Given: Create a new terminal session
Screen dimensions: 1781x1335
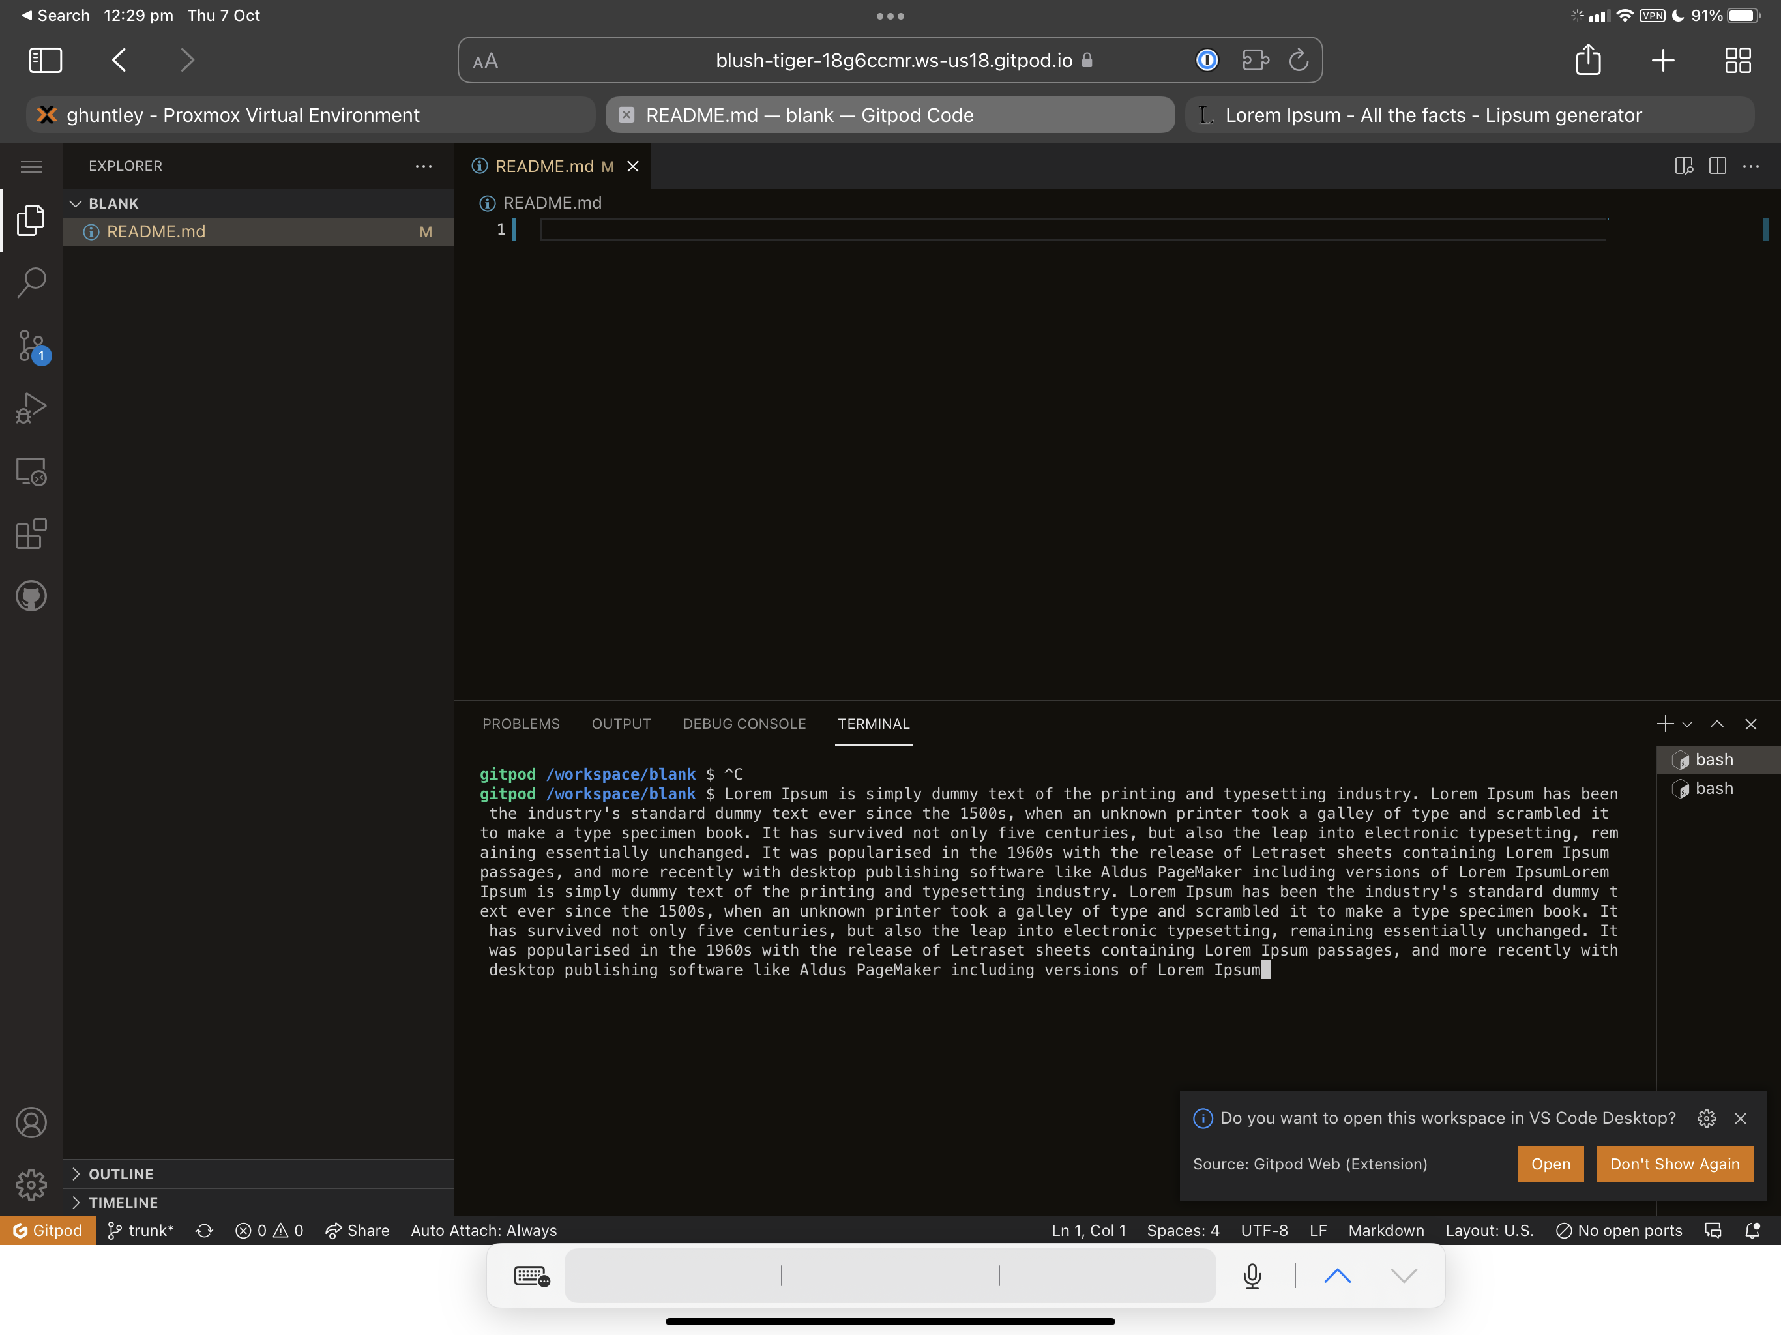Looking at the screenshot, I should 1664,723.
